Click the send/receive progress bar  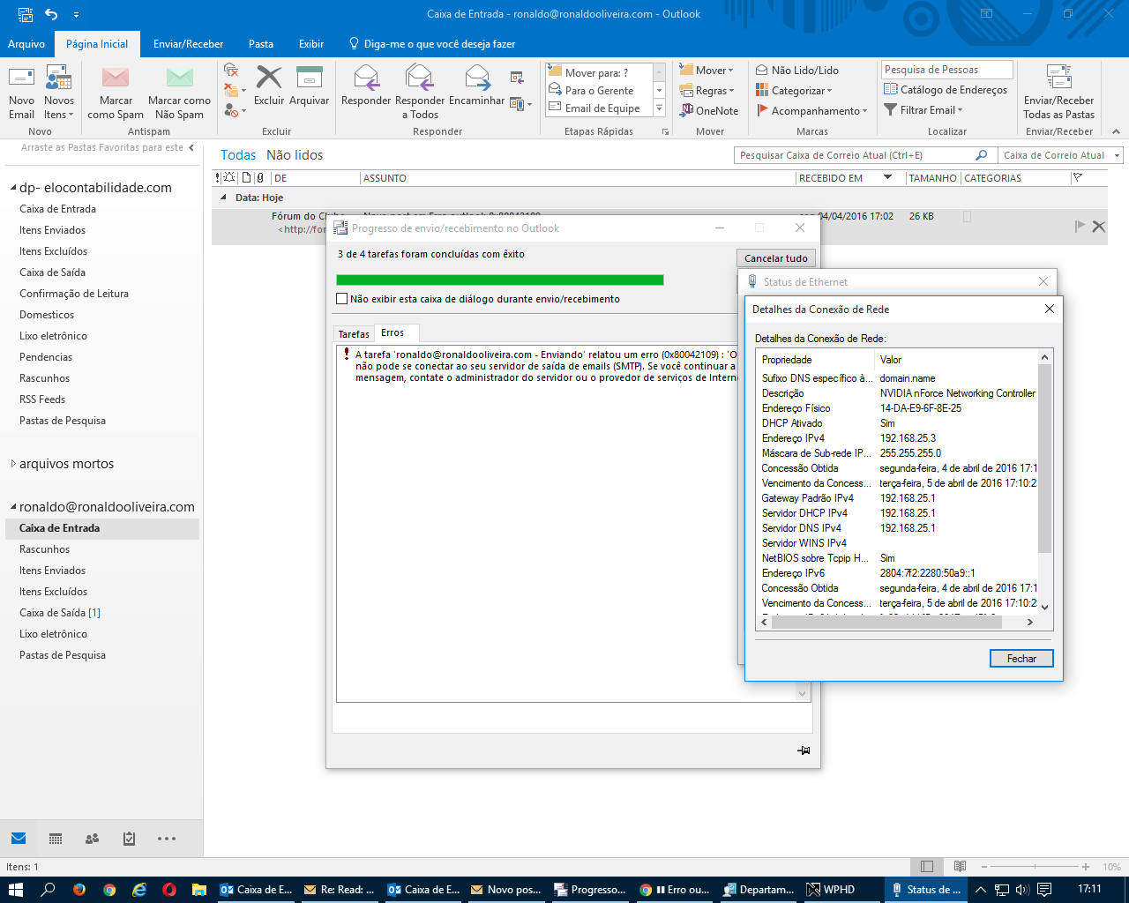coord(500,280)
